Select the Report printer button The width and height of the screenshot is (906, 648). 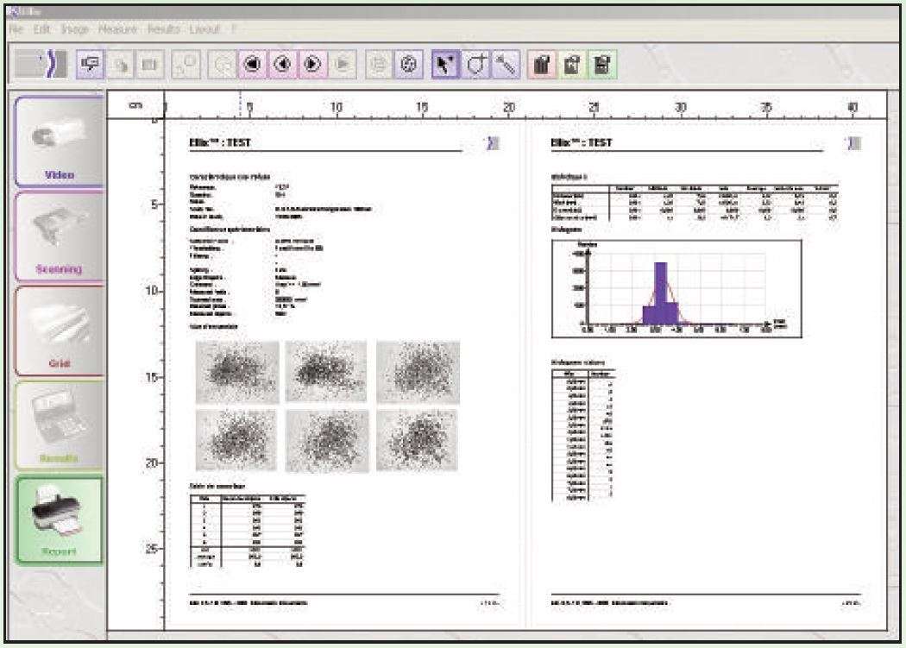pyautogui.click(x=59, y=519)
